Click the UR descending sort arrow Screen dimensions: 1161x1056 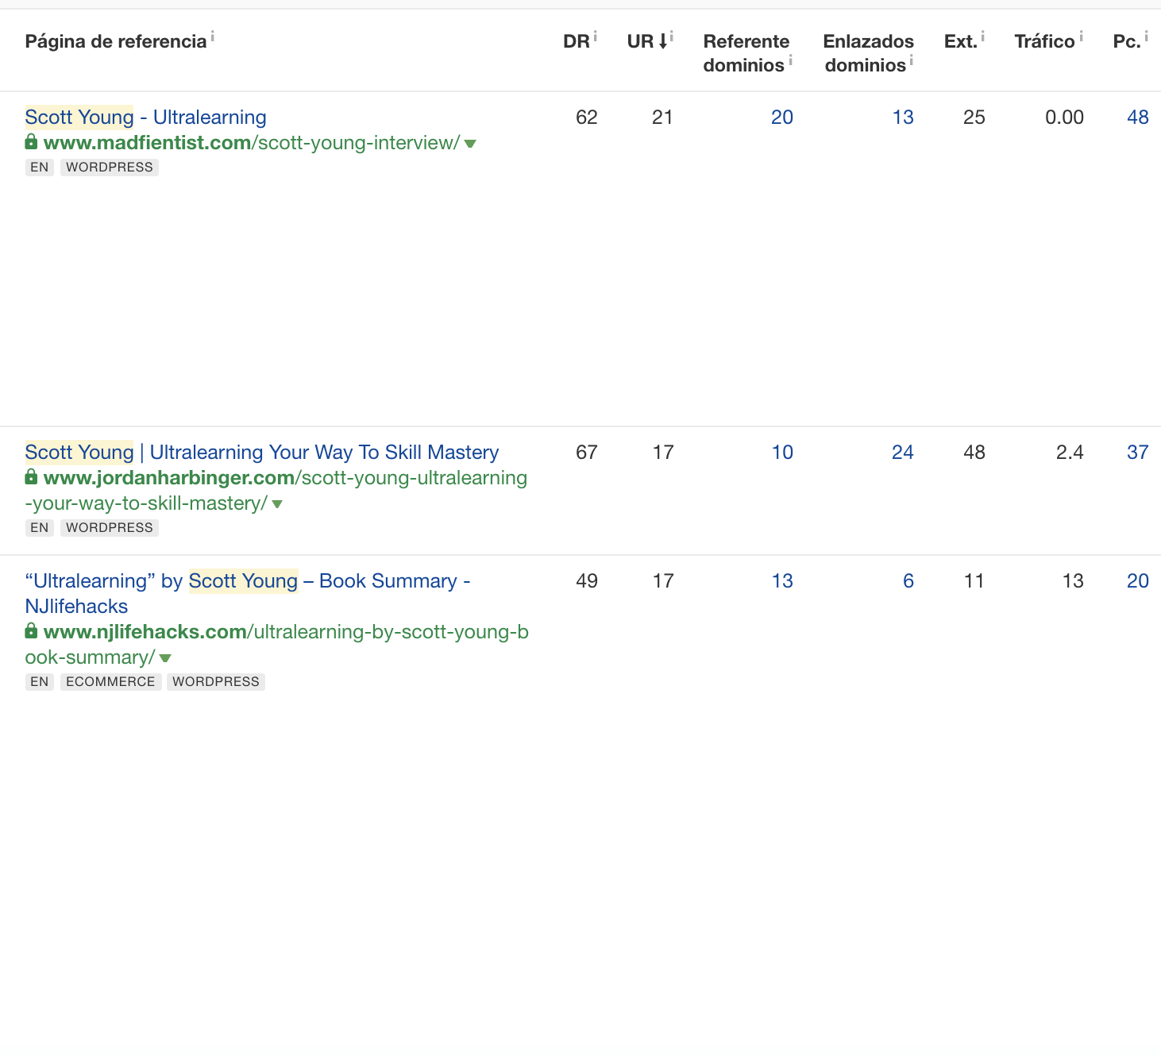pos(663,42)
